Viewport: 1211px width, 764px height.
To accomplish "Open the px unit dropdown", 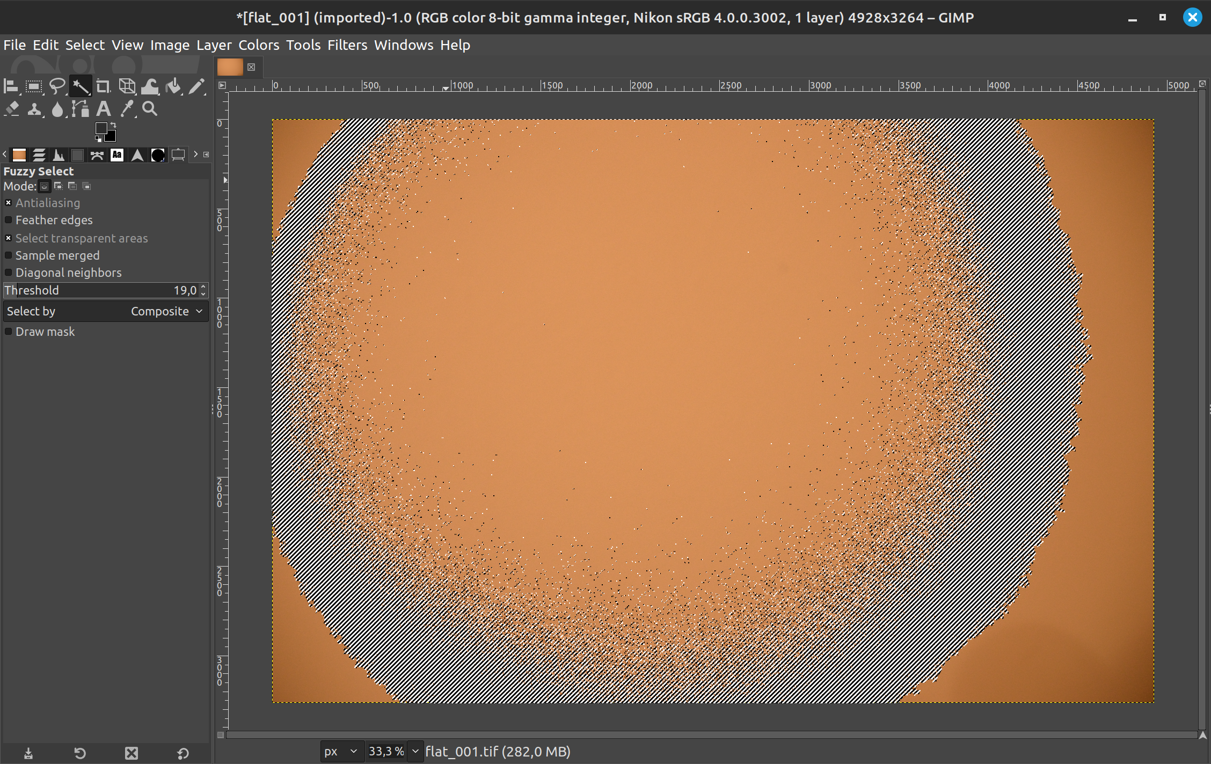I will click(341, 751).
